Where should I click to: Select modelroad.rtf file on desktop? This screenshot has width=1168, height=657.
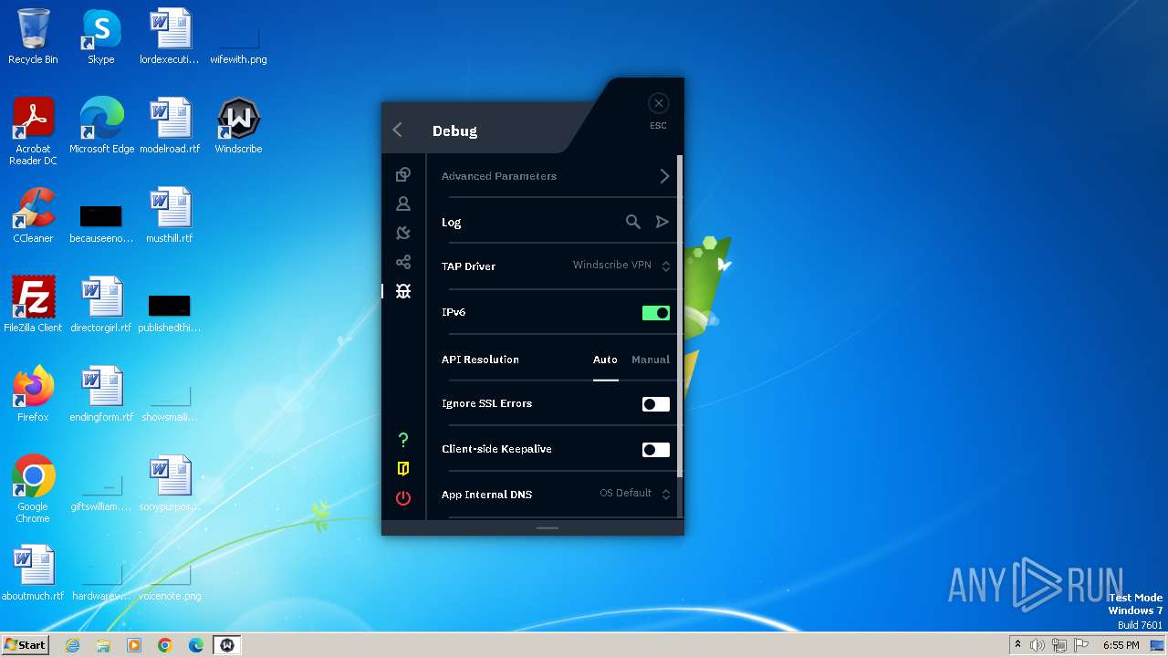pyautogui.click(x=170, y=126)
